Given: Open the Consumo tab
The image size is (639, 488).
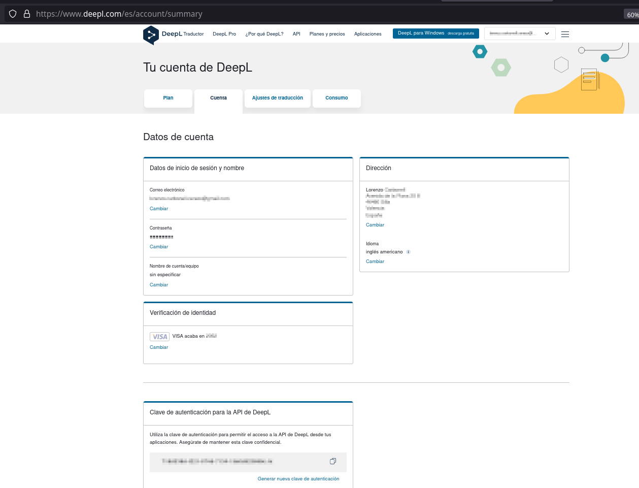Looking at the screenshot, I should 337,98.
